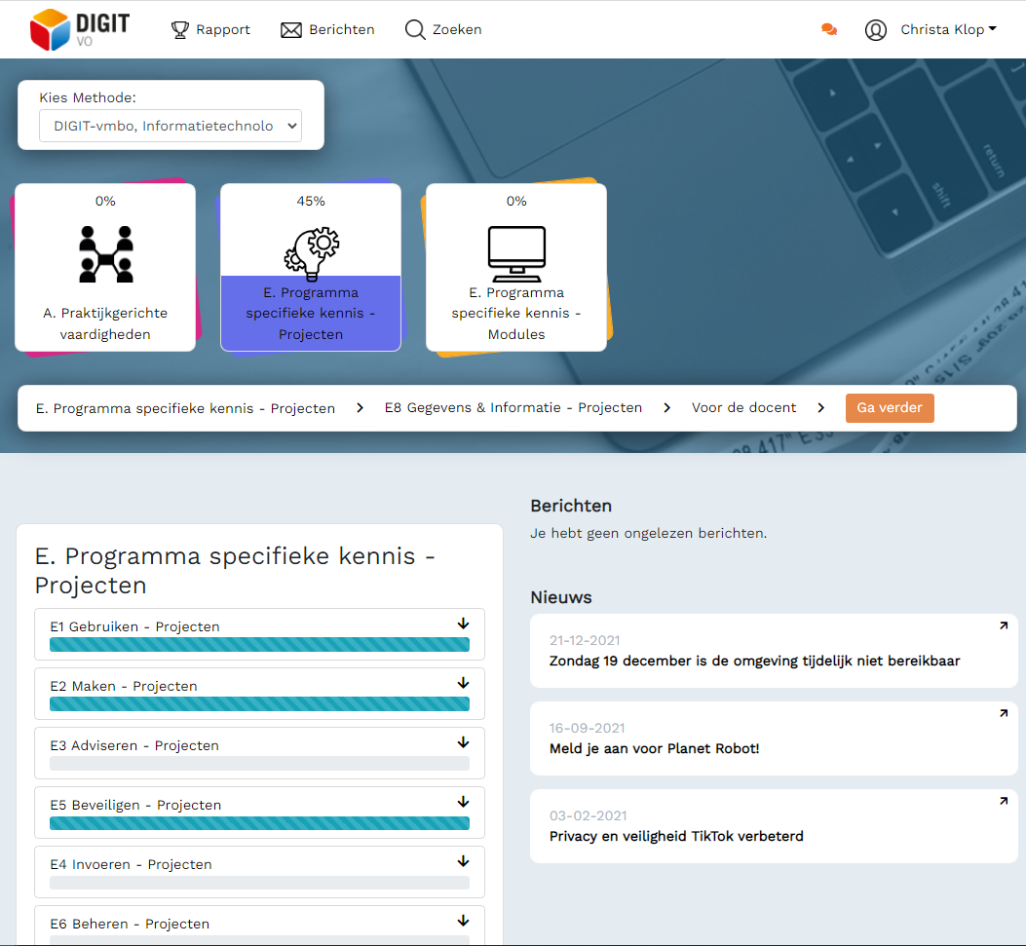Select the E8 Gegevens & Informatie breadcrumb item

pos(513,407)
